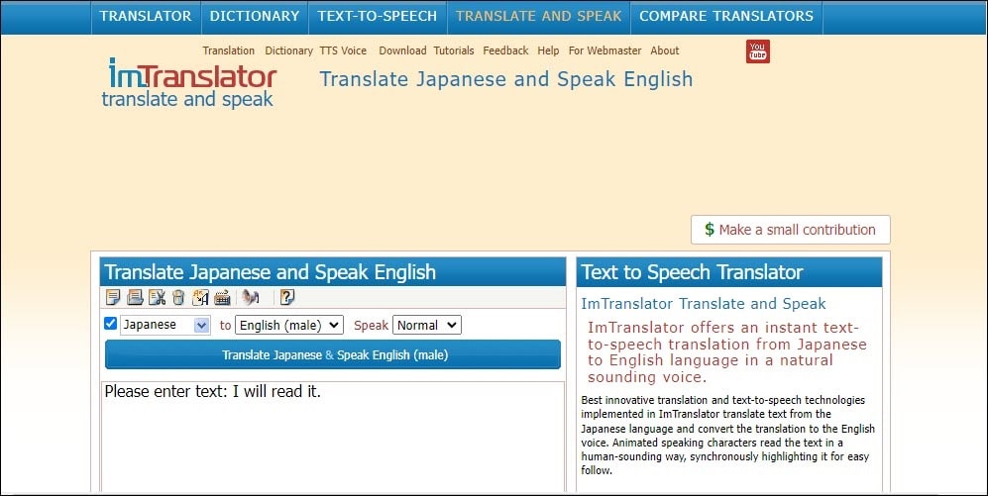
Task: Click the cut scissors icon
Action: [157, 297]
